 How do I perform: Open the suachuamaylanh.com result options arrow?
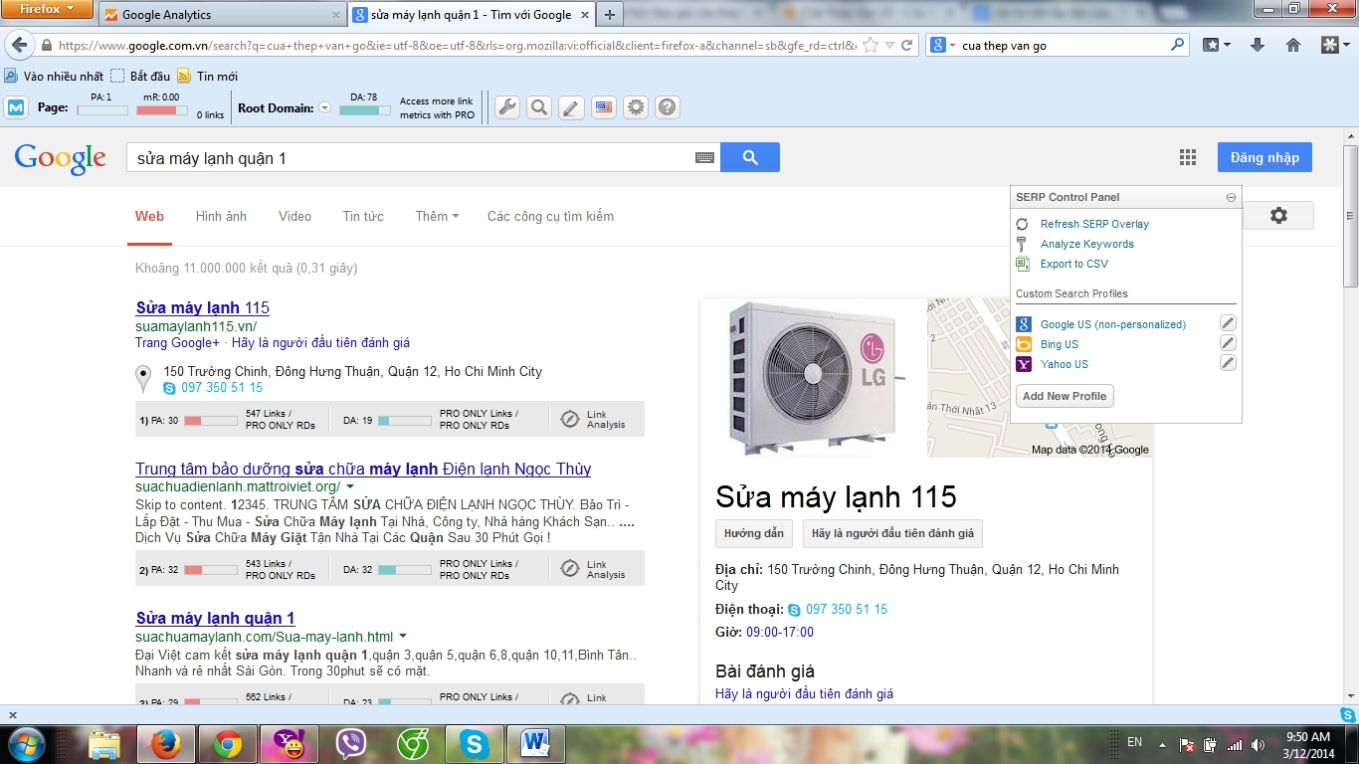(x=403, y=637)
